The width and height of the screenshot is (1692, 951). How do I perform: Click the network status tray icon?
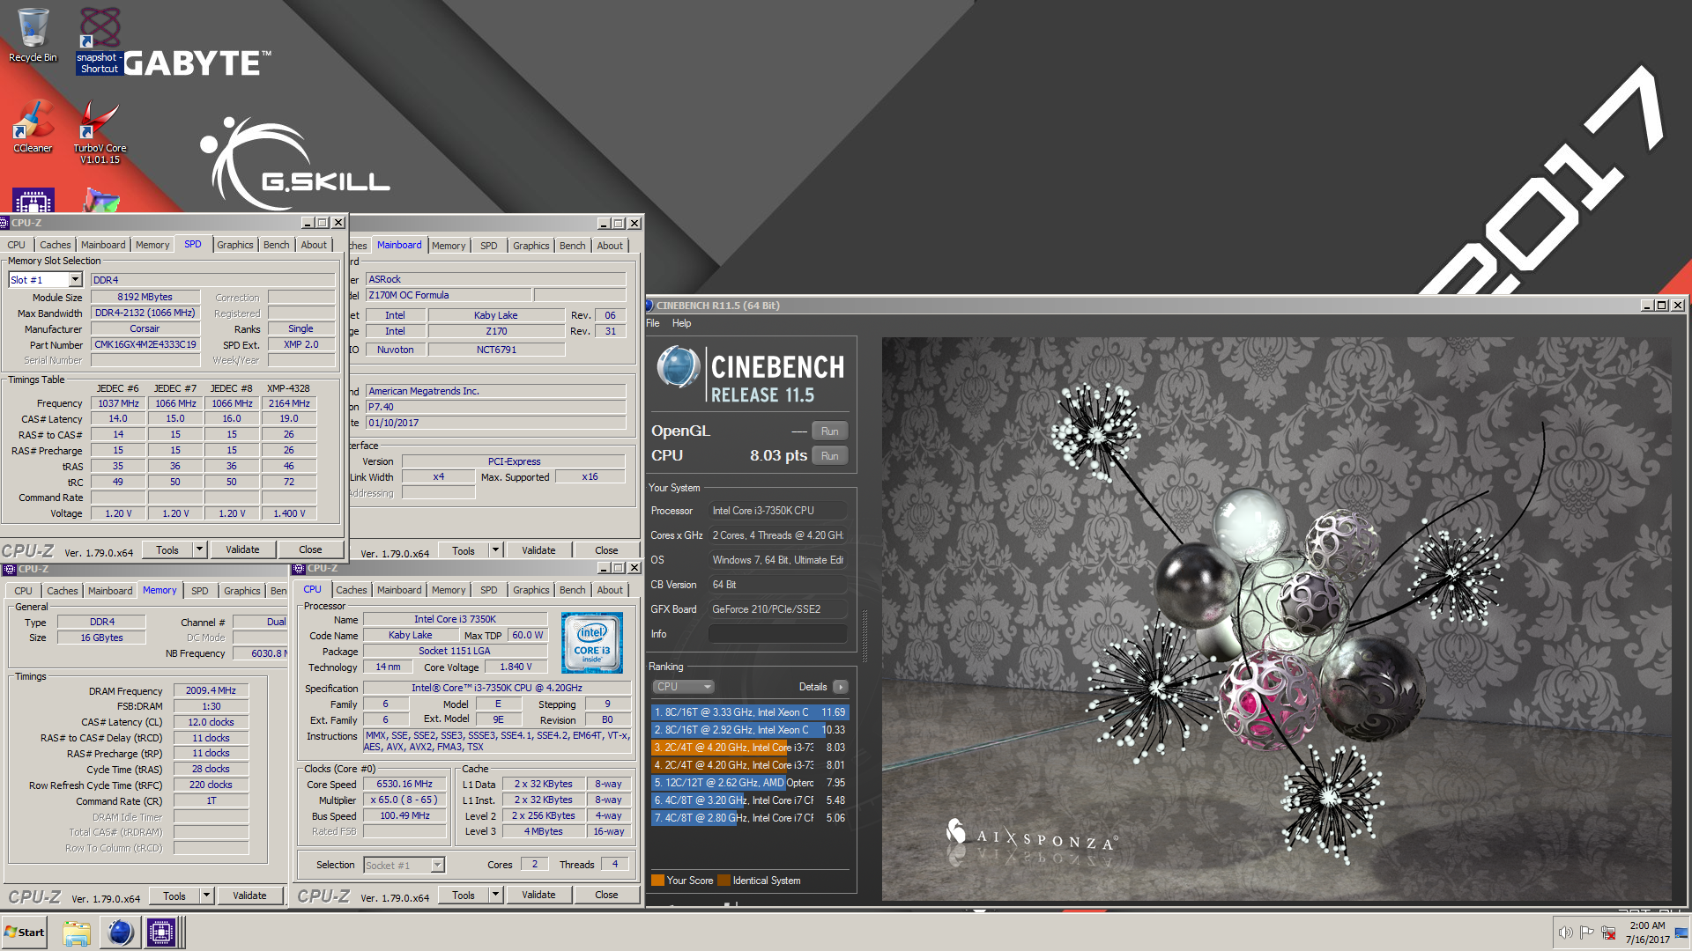pos(1608,933)
